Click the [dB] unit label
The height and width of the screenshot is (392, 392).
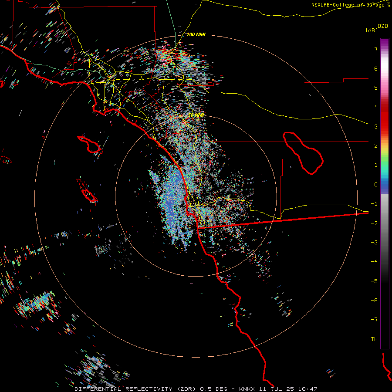[x=372, y=30]
